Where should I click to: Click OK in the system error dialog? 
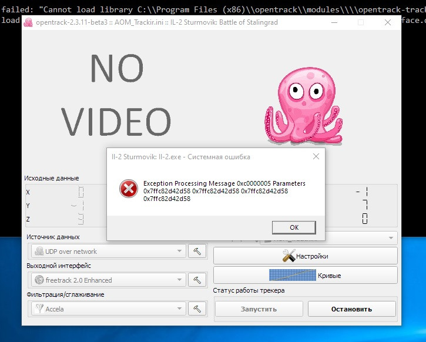click(294, 227)
